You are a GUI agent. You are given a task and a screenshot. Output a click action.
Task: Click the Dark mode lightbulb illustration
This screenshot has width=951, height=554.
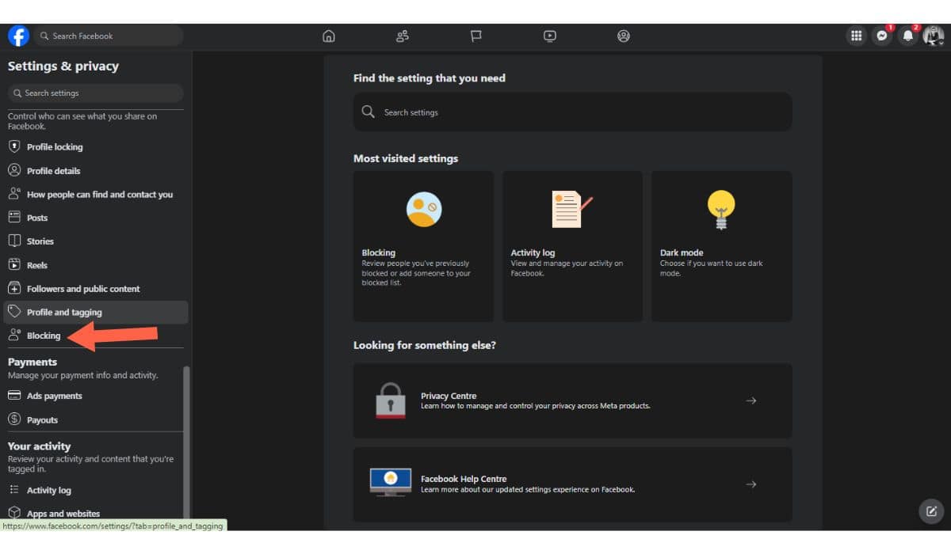(x=721, y=210)
